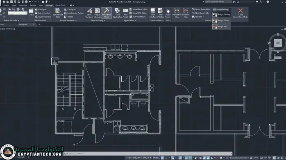This screenshot has width=286, height=160.
Task: Toggle snap mode in status bar
Action: [x=166, y=158]
